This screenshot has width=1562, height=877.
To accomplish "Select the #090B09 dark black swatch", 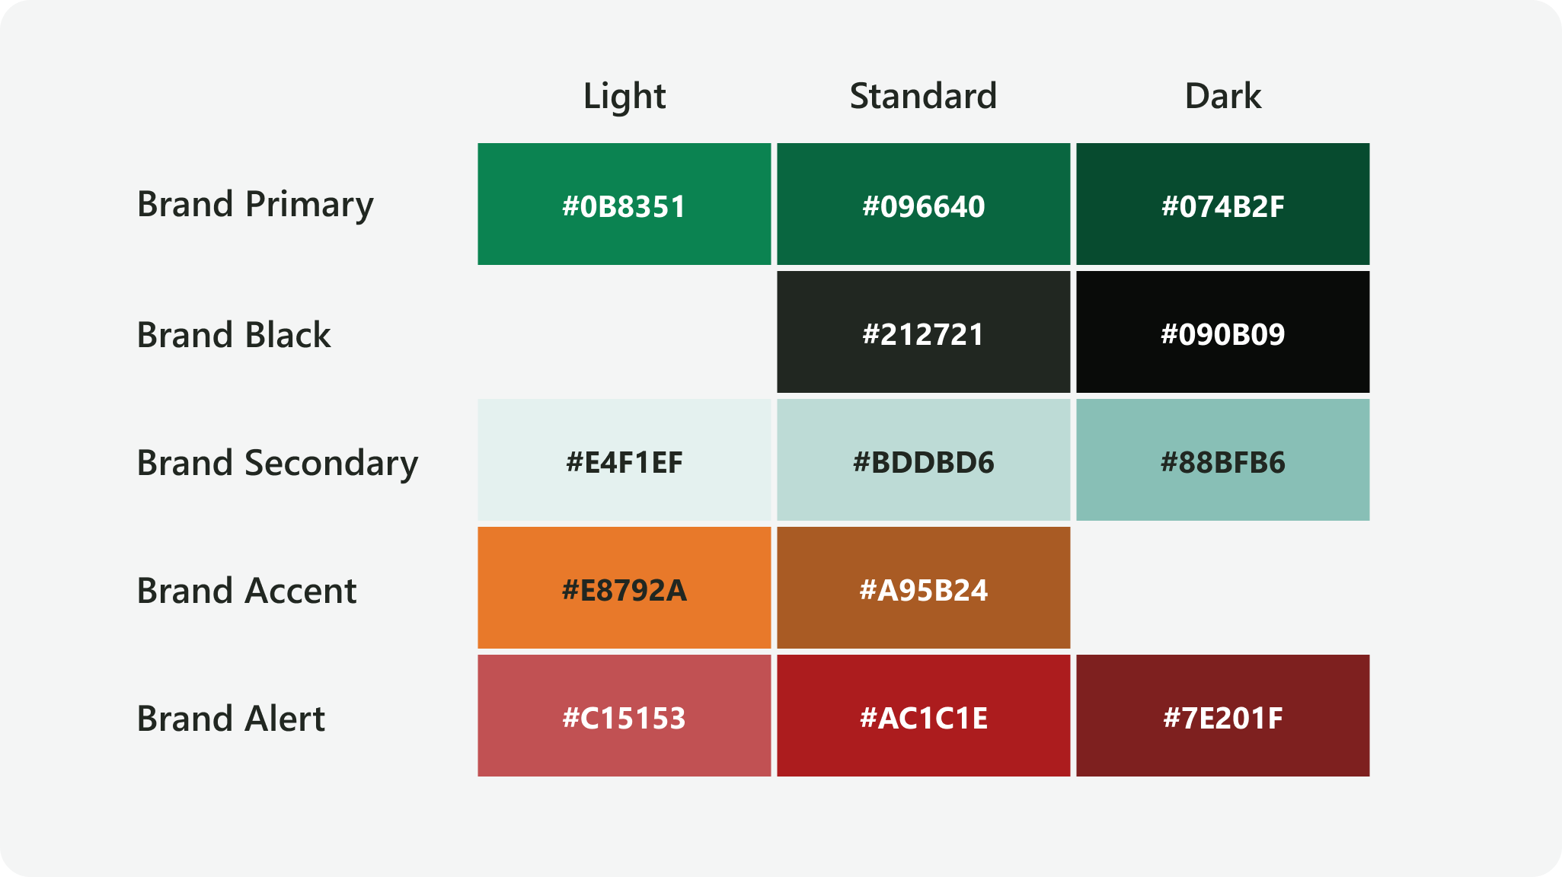I will point(1222,332).
